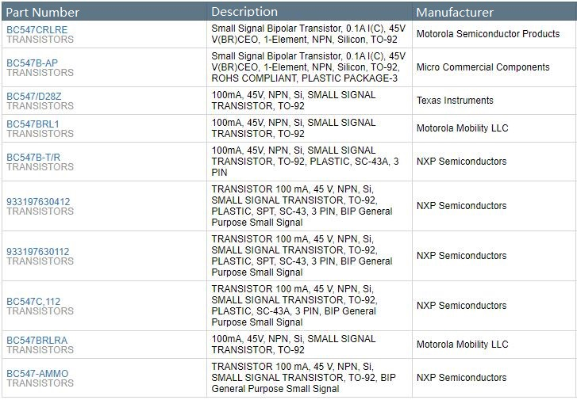Open the BC547BRLRA part link
The image size is (577, 400).
point(37,341)
